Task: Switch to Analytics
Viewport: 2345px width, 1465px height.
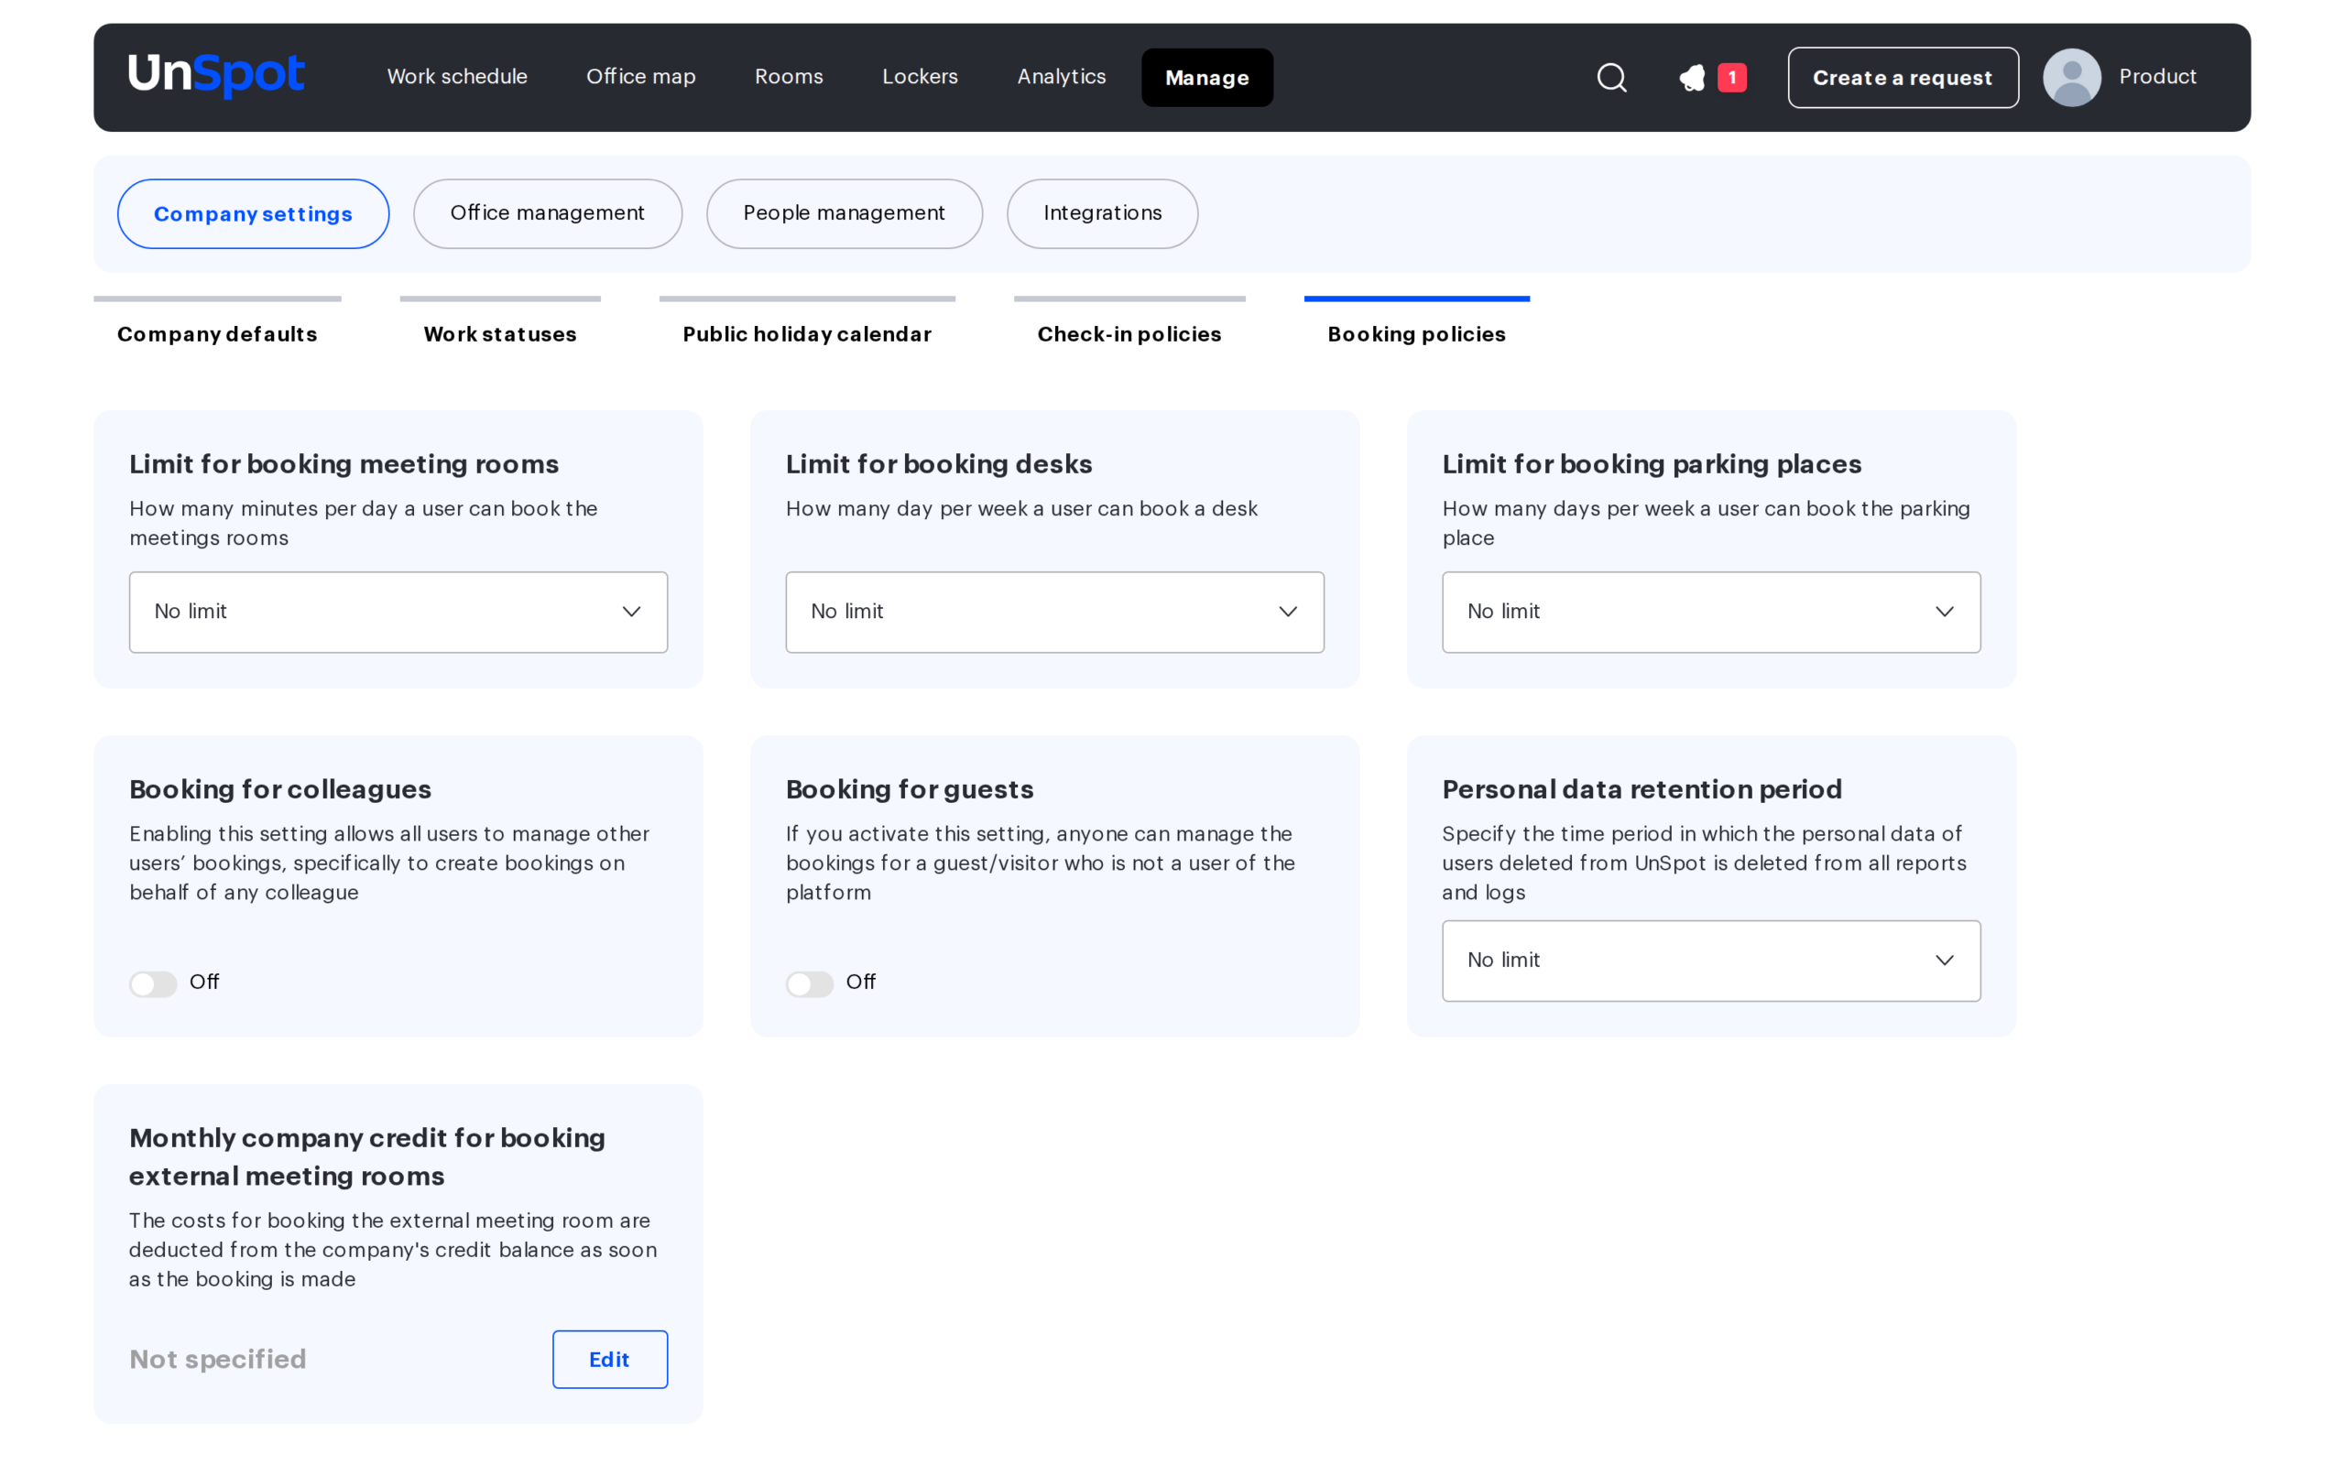Action: [1061, 77]
